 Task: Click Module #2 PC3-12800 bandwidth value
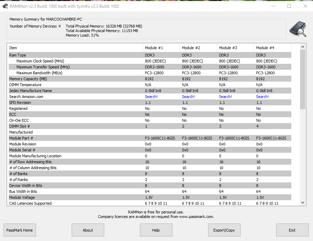191,73
